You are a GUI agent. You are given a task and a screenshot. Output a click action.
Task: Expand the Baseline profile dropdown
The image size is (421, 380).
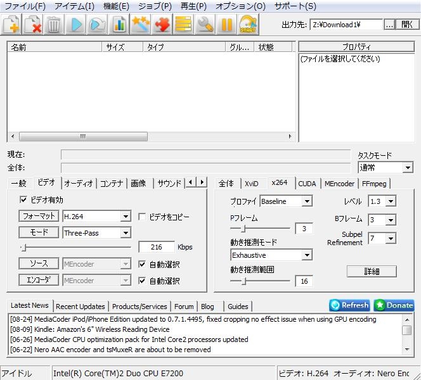point(307,201)
